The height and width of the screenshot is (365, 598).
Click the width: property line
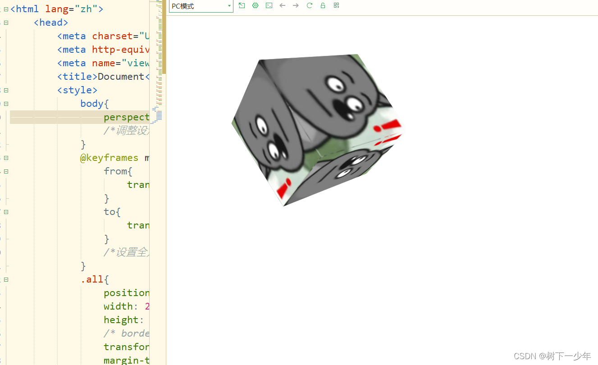[x=127, y=306]
